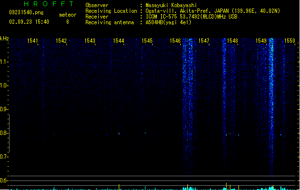Click the date and time 02.09.23 15:40
This screenshot has height=190, width=300.
coord(29,22)
